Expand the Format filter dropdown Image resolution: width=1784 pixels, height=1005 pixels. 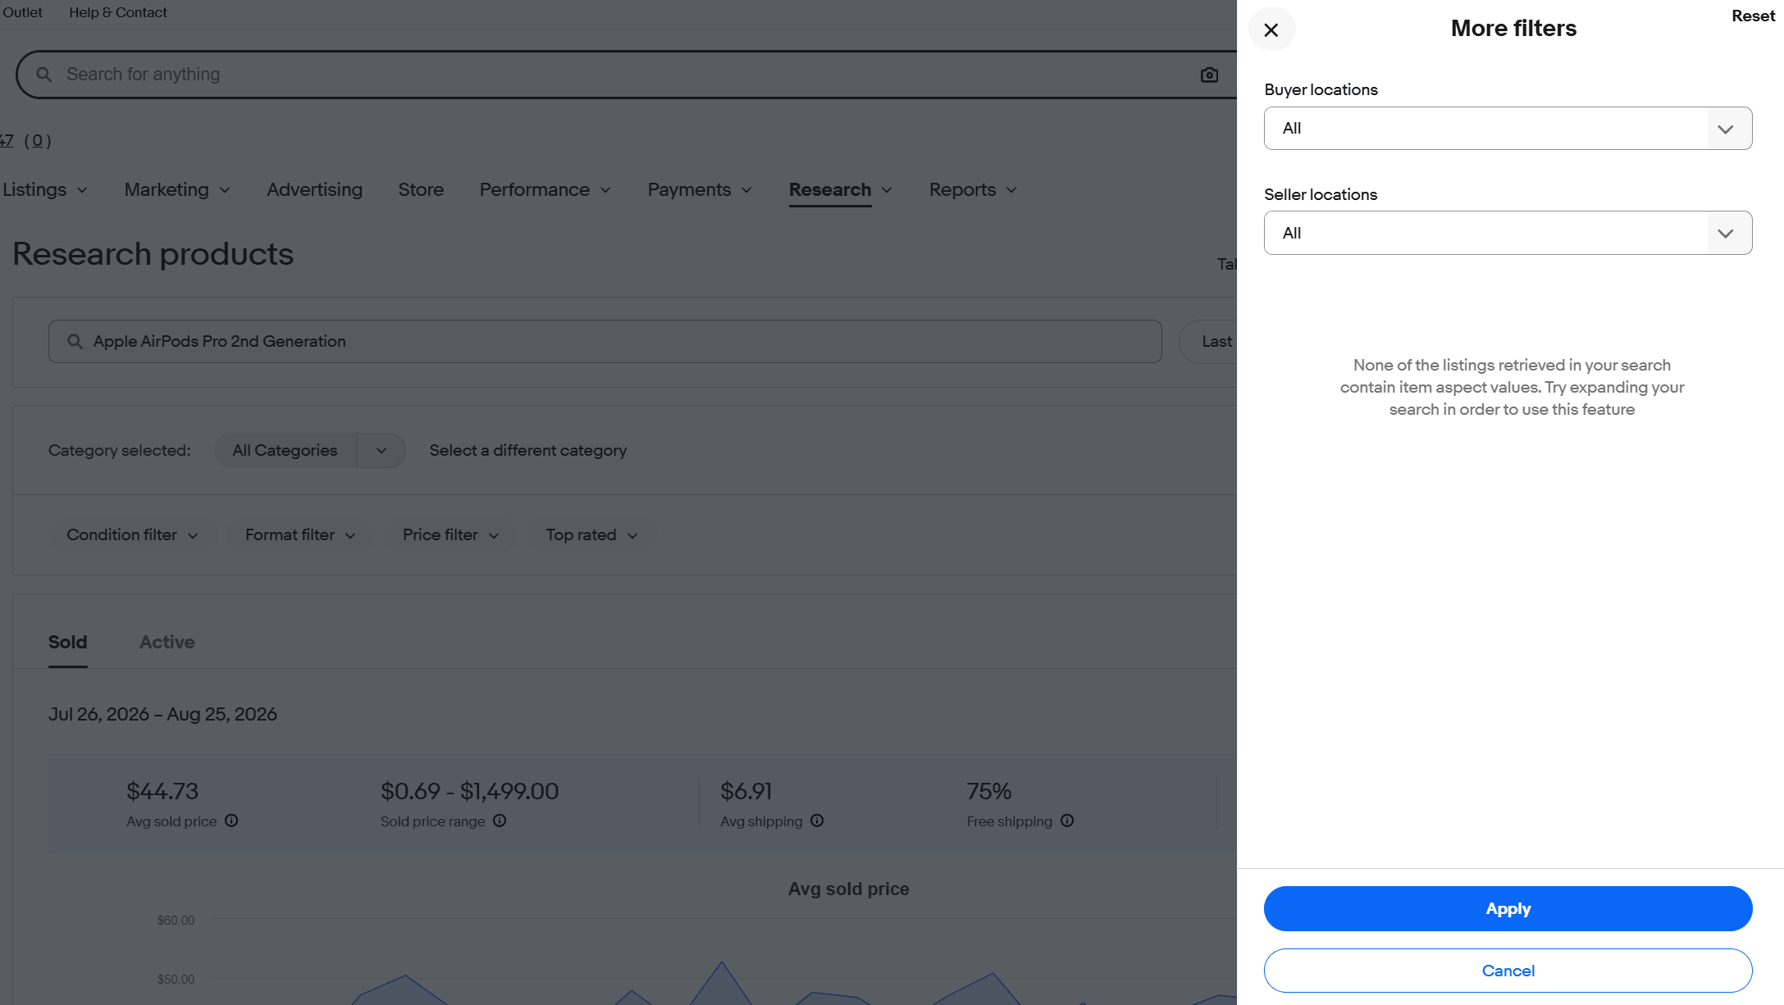[x=300, y=535]
